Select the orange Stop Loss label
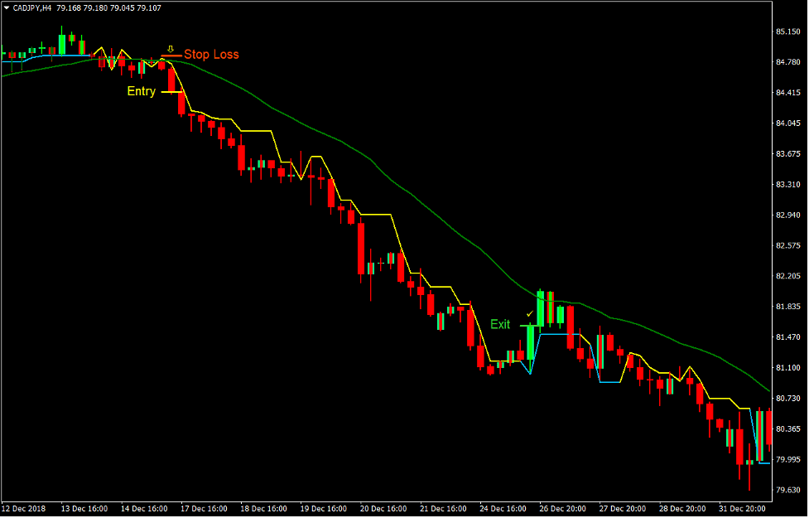Screen dimensions: 809x518 [211, 55]
